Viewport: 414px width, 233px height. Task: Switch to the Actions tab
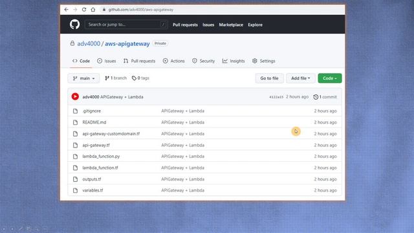(174, 61)
